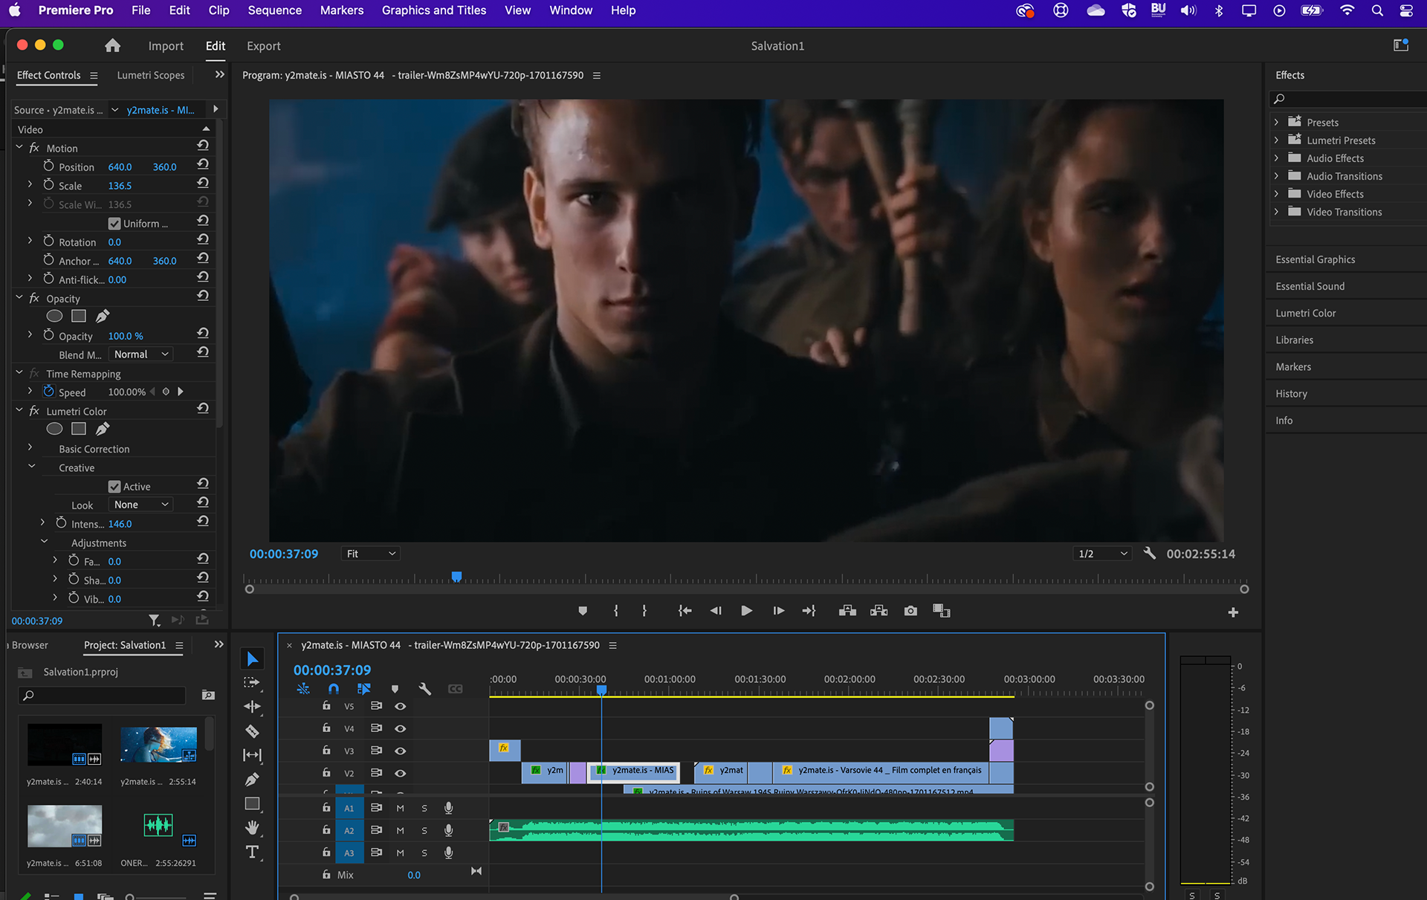This screenshot has height=900, width=1427.
Task: Open Blend Mode Normal dropdown
Action: [141, 355]
